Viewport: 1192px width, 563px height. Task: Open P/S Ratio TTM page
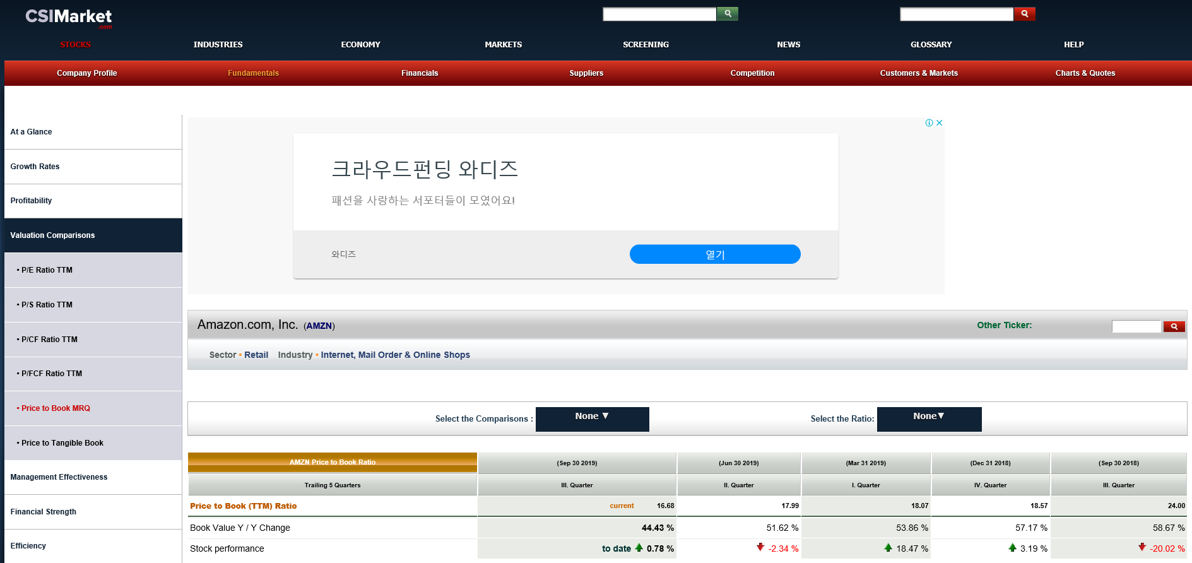(93, 305)
